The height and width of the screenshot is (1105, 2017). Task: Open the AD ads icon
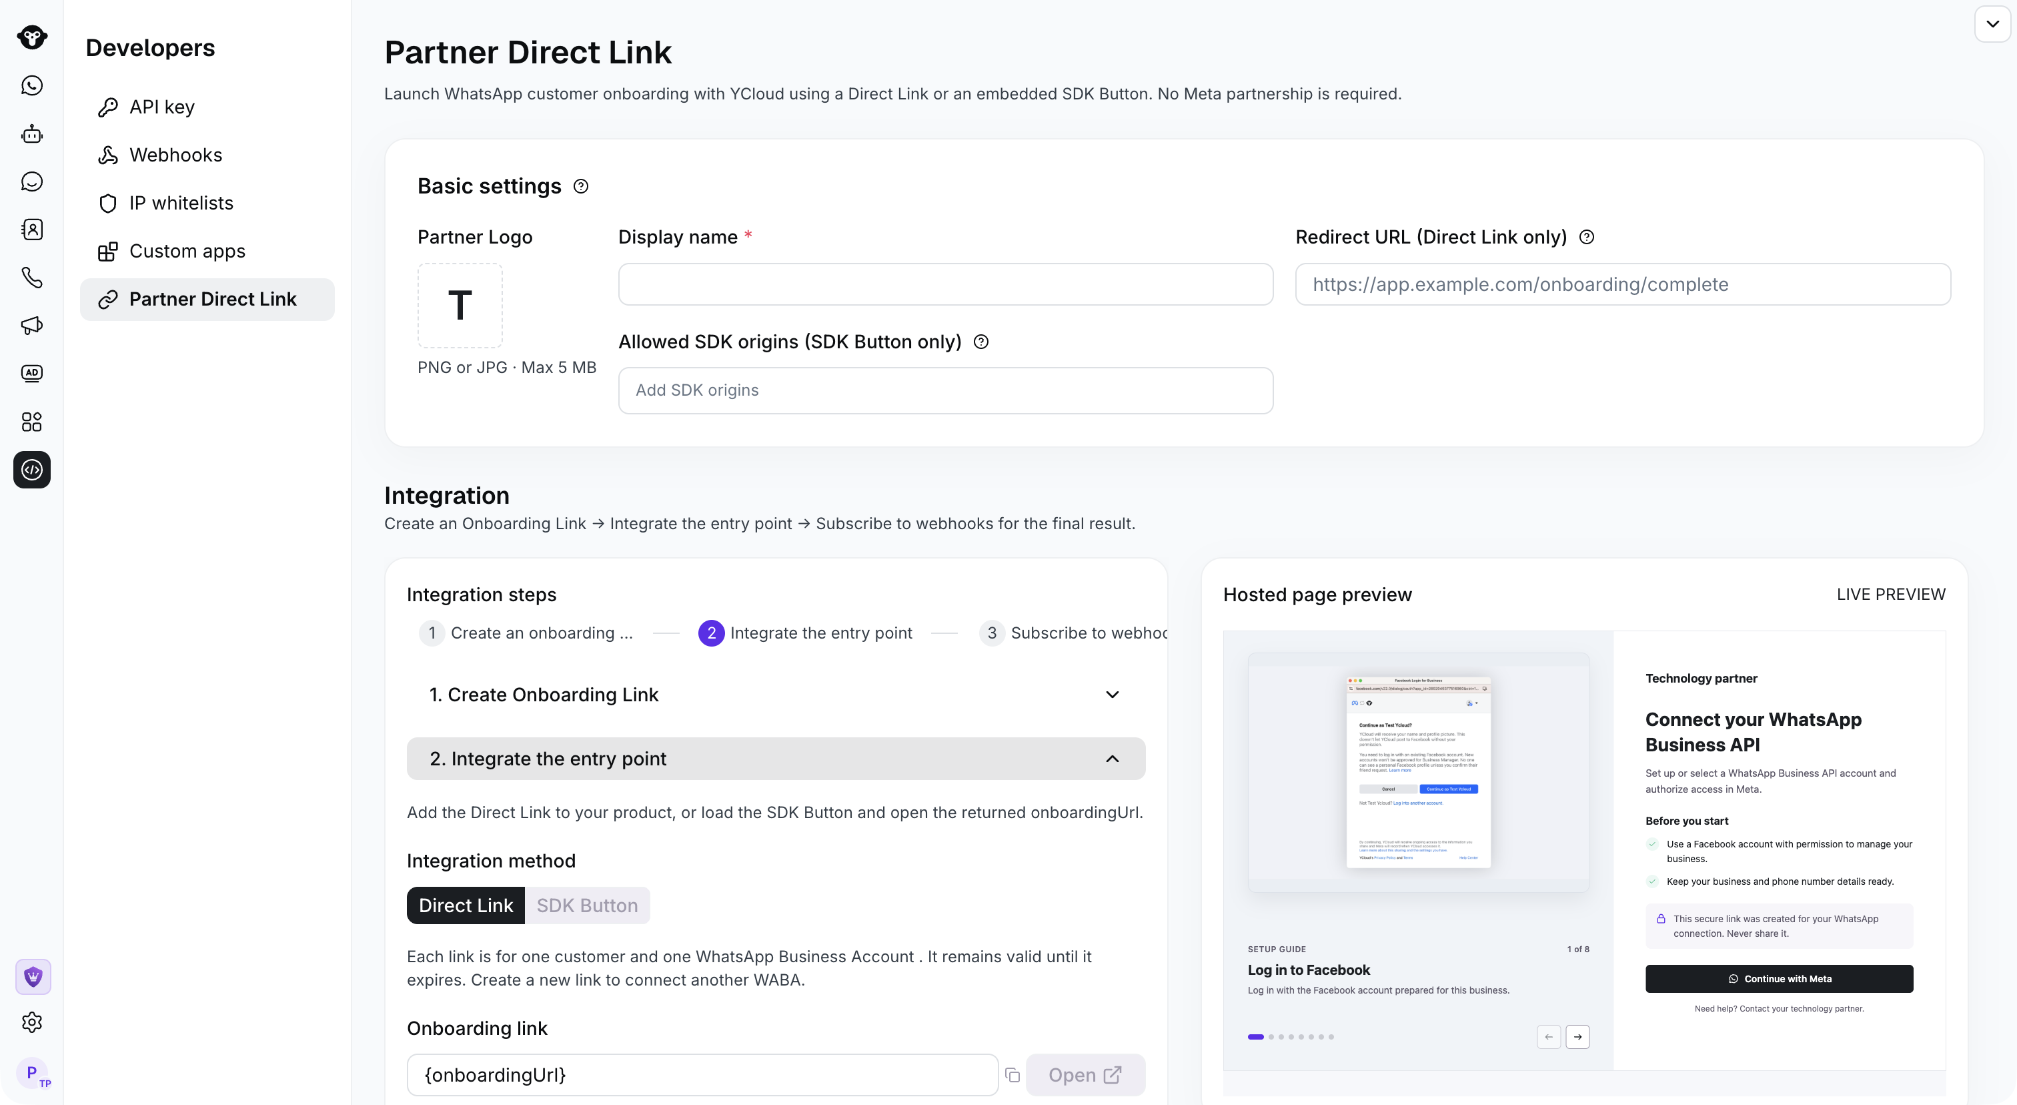(31, 374)
